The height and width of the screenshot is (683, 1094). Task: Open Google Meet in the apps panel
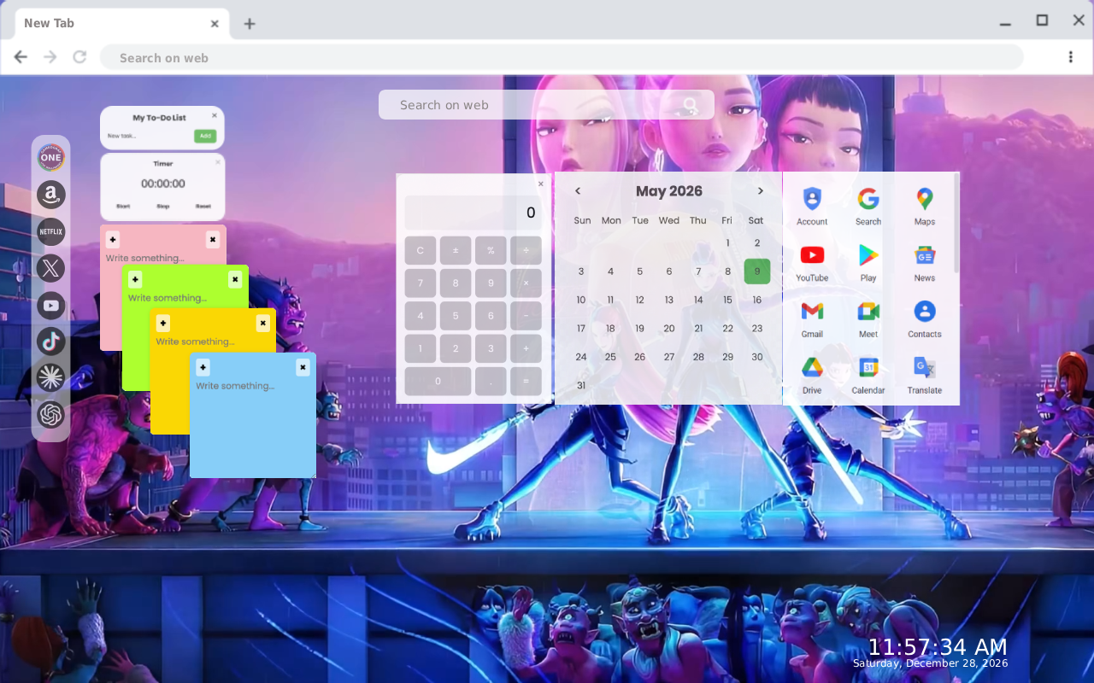pos(868,318)
